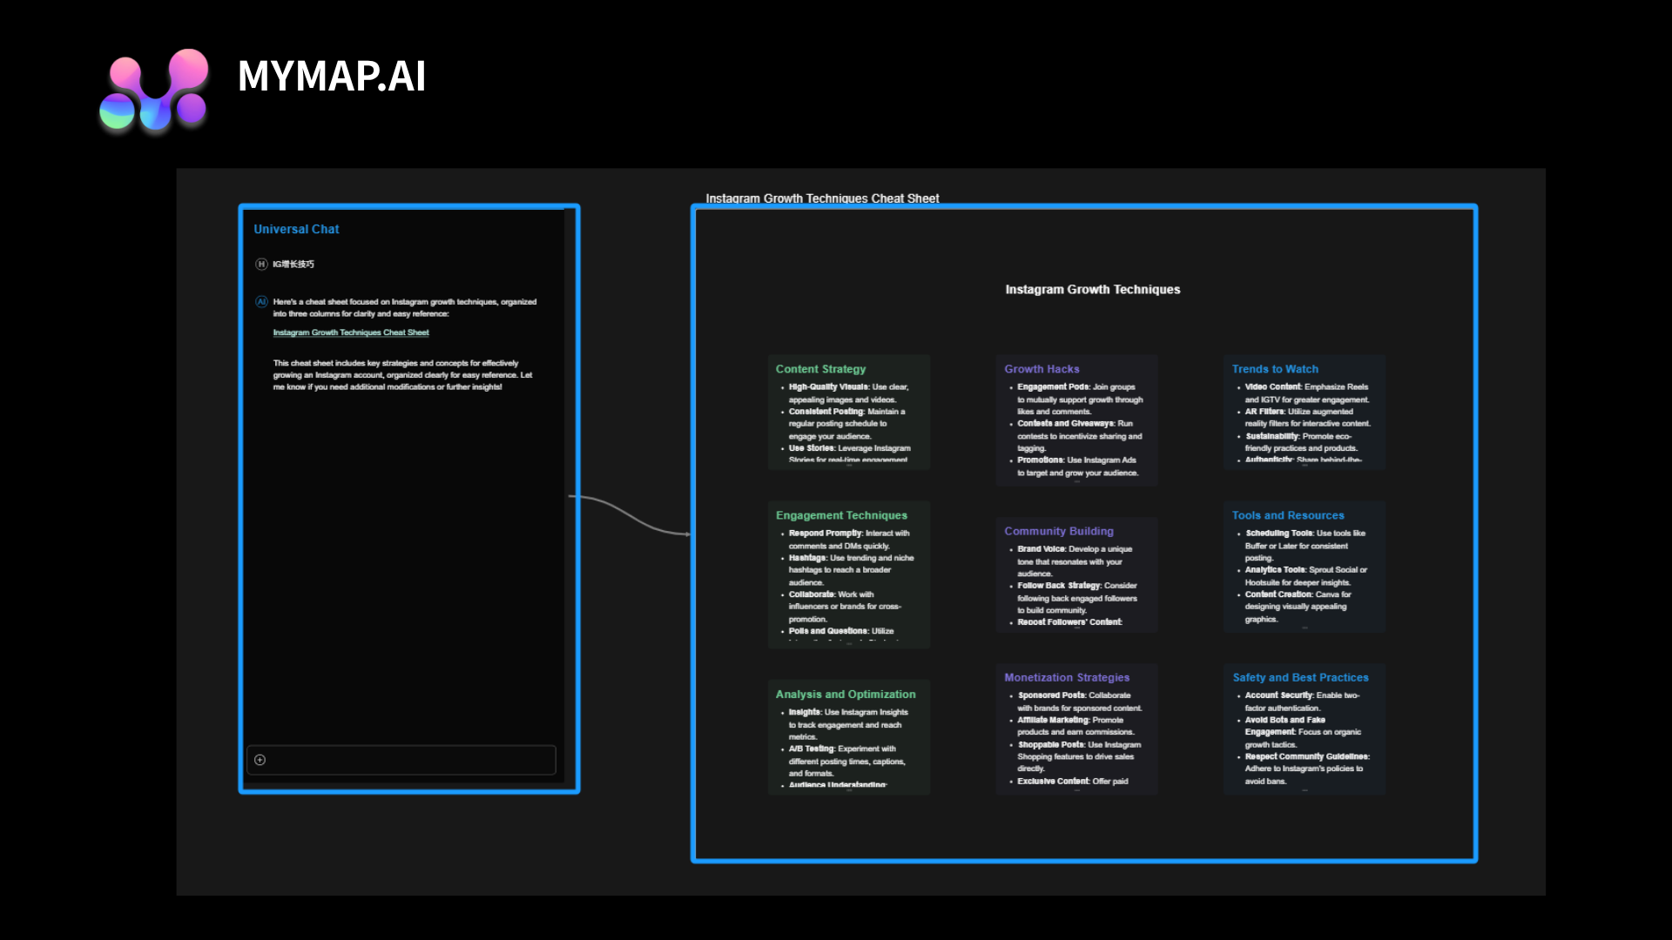Click the Avoid Bots and Fake Engagement bullet

pos(1303,732)
